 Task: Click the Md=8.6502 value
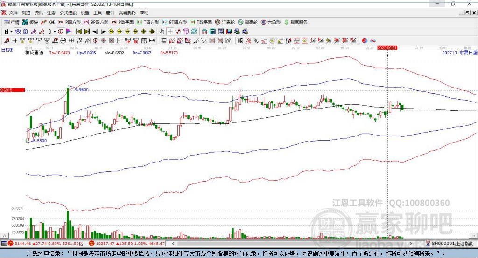click(114, 53)
